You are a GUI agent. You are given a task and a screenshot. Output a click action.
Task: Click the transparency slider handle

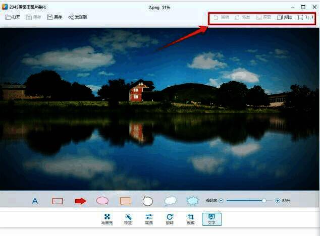pos(263,201)
